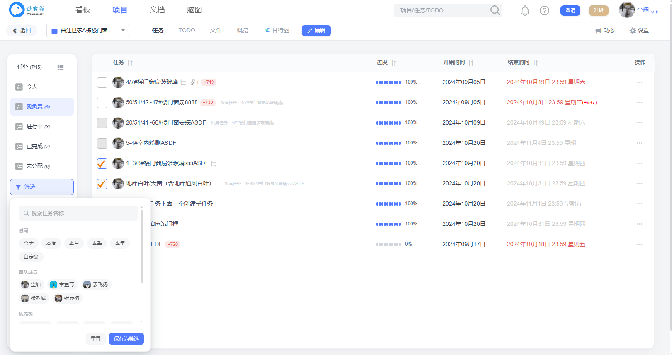Click the progress bar of 4/7#楼门窗扇装玻璃
Viewport: 672px width, 355px height.
click(x=388, y=82)
